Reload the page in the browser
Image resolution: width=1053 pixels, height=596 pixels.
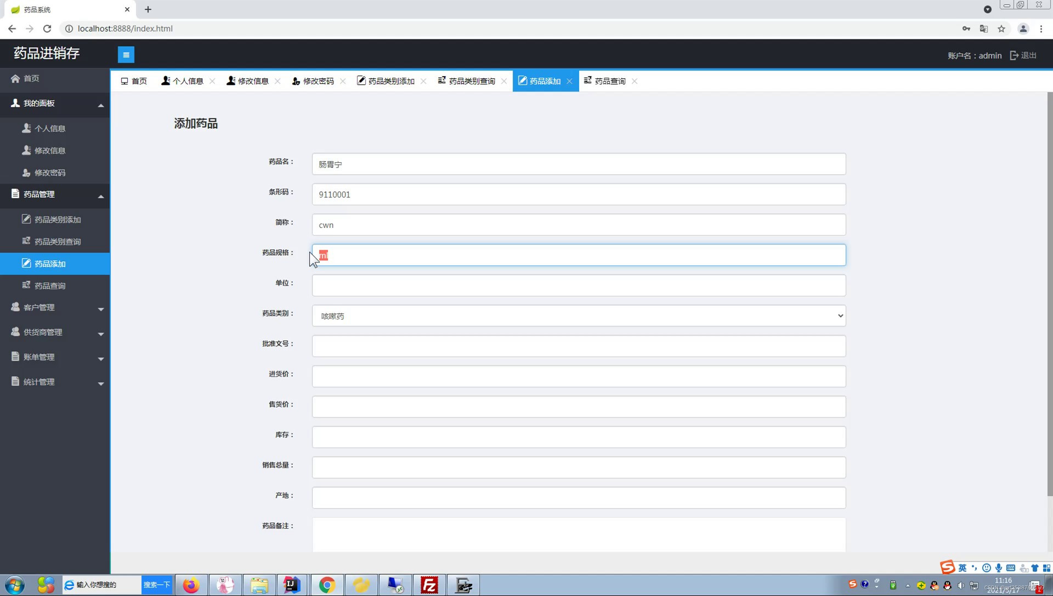click(x=47, y=28)
